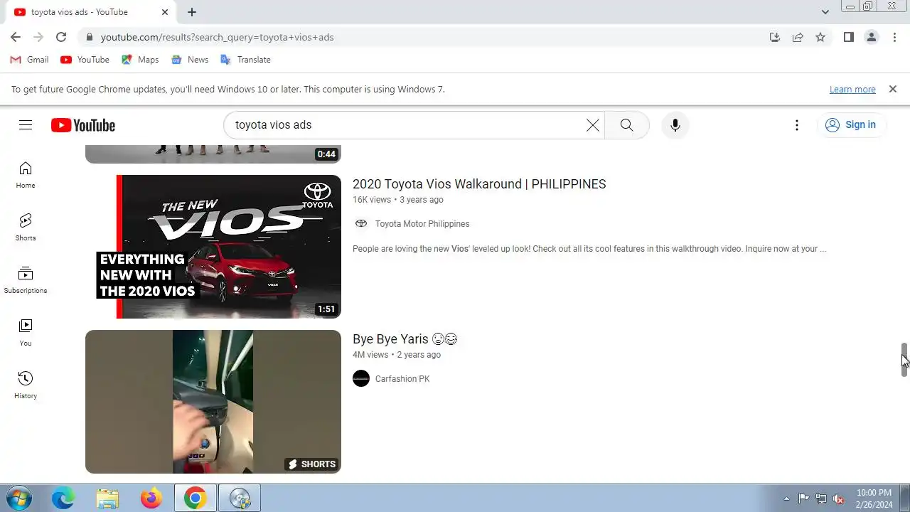The width and height of the screenshot is (910, 512).
Task: Click "16K views" metadata text
Action: tap(372, 200)
